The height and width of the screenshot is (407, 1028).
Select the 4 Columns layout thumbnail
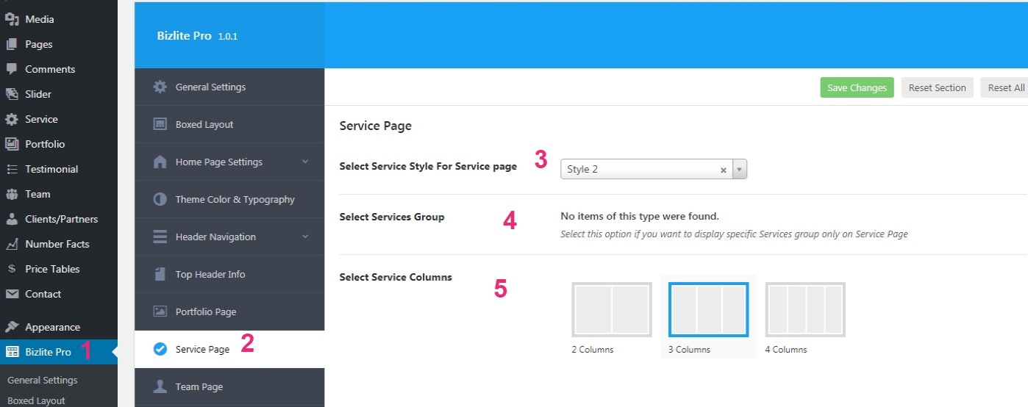pyautogui.click(x=805, y=309)
